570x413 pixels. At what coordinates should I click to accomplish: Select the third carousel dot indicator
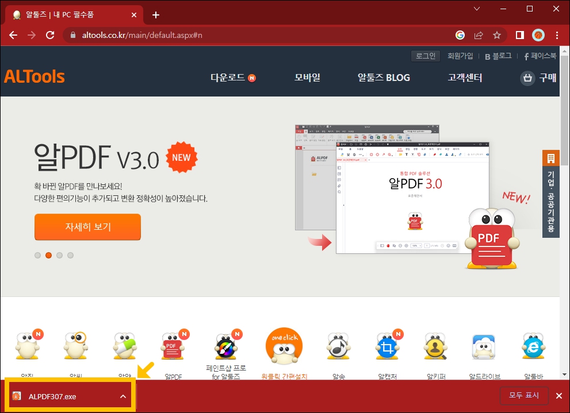tap(59, 255)
